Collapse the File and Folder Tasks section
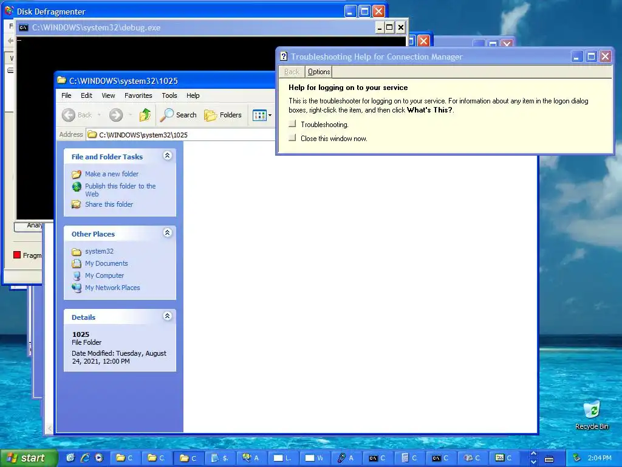Image resolution: width=622 pixels, height=467 pixels. (168, 156)
